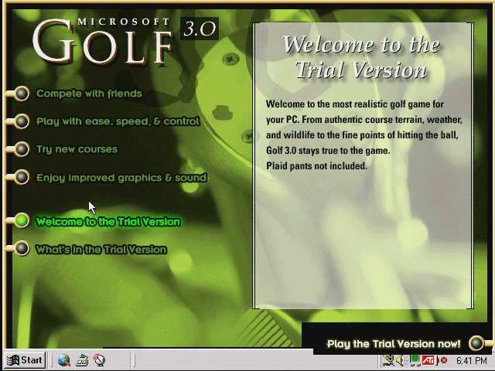The height and width of the screenshot is (371, 495).
Task: Select the bullet beside Play with ease, speed, & control
Action: [22, 121]
